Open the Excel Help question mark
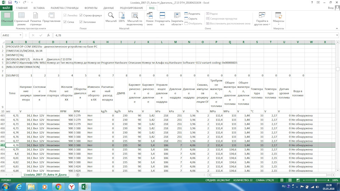The image size is (340, 191). coord(312,2)
